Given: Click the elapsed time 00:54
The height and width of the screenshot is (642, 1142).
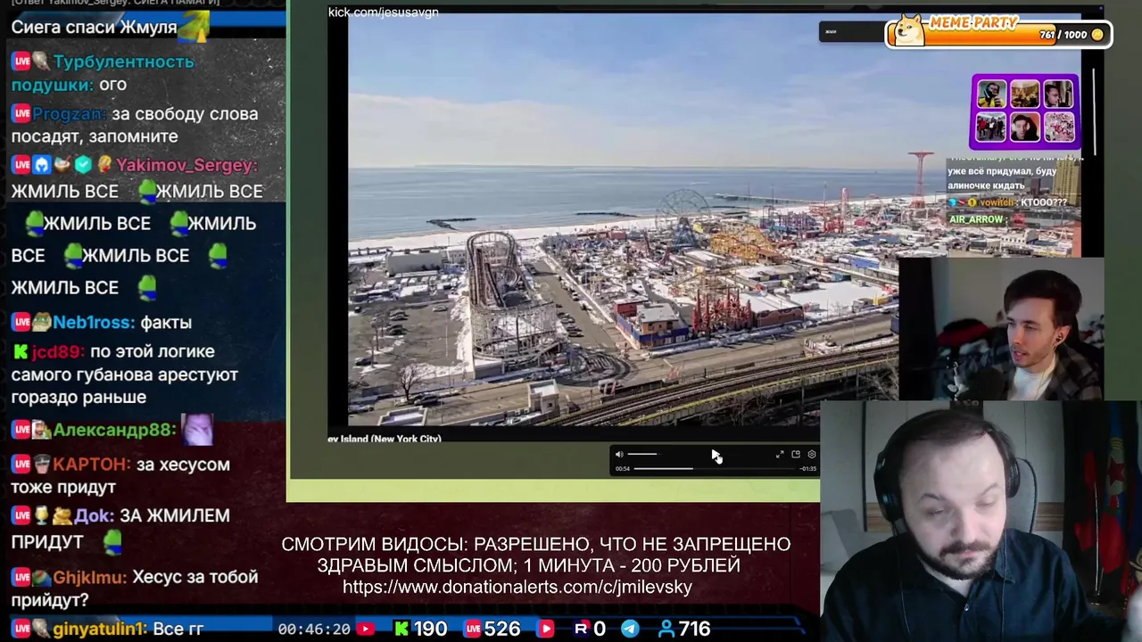Looking at the screenshot, I should 623,468.
